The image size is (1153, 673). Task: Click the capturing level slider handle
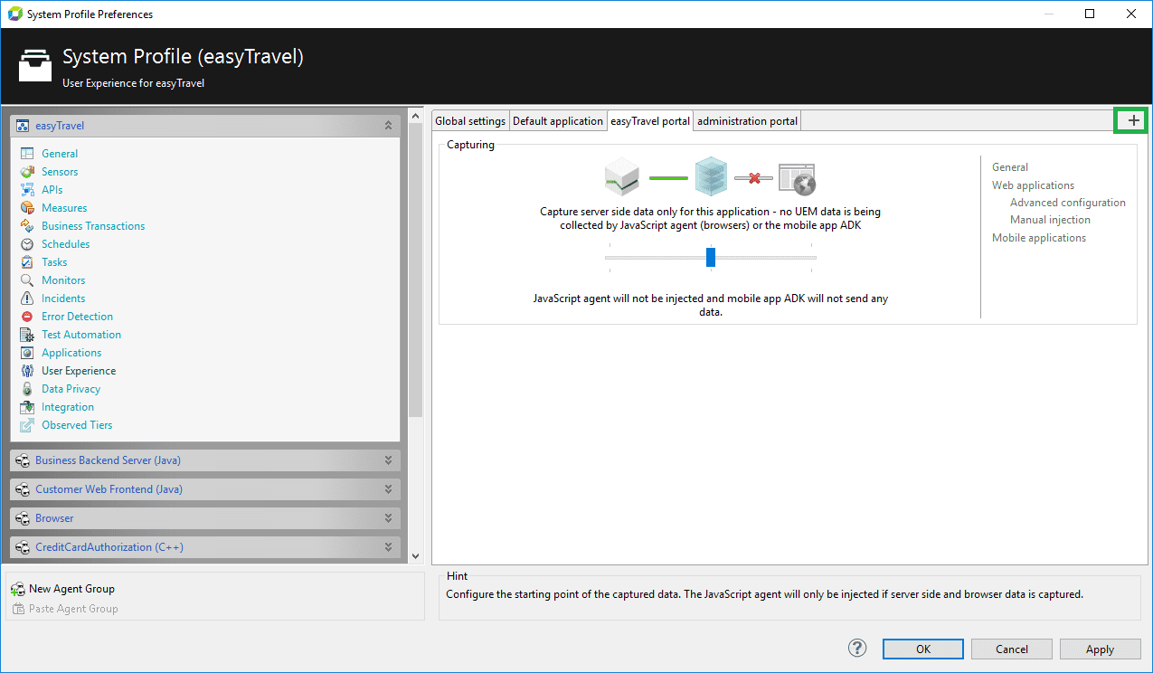pyautogui.click(x=711, y=257)
